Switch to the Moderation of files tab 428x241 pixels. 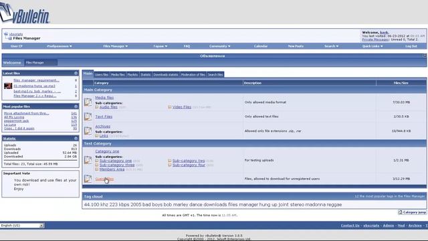[x=193, y=74]
